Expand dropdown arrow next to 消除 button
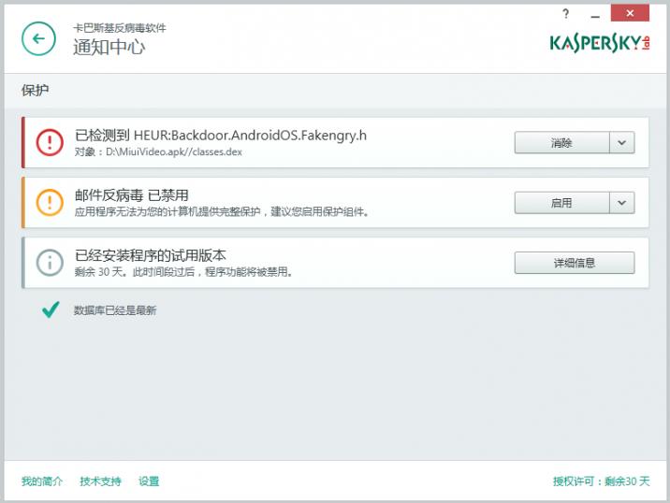 point(621,143)
